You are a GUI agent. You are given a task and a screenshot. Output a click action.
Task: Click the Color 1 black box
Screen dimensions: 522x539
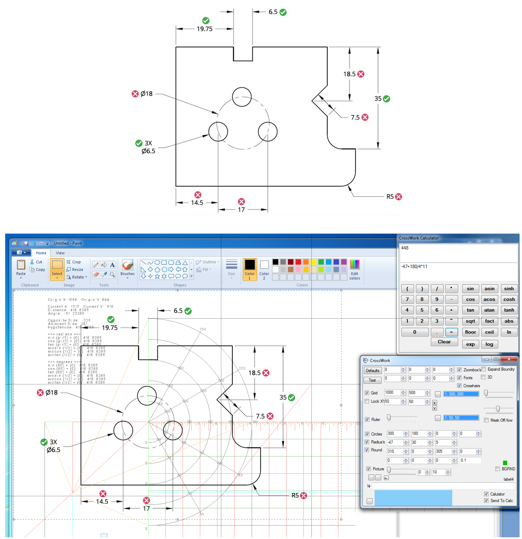250,265
